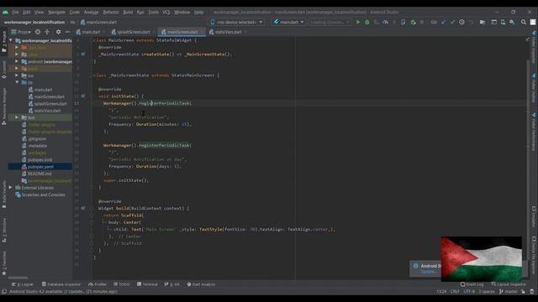The height and width of the screenshot is (302, 538).
Task: Expand the test folder in project tree
Action: (x=17, y=117)
